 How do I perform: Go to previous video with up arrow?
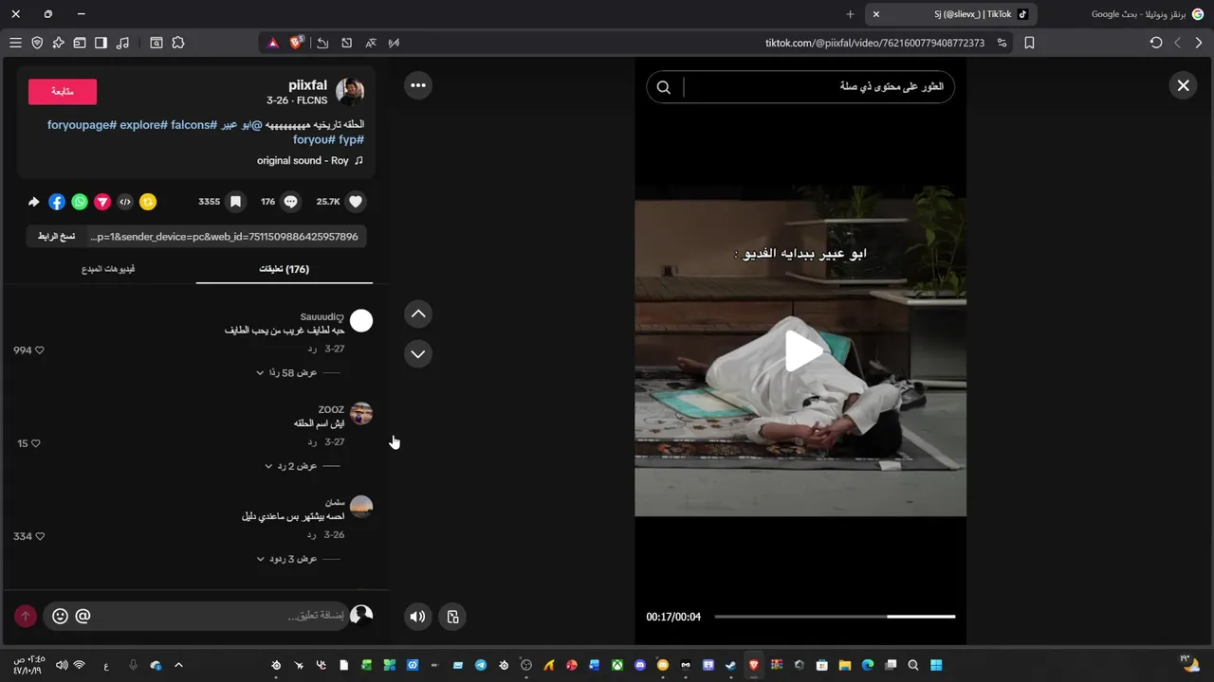418,314
